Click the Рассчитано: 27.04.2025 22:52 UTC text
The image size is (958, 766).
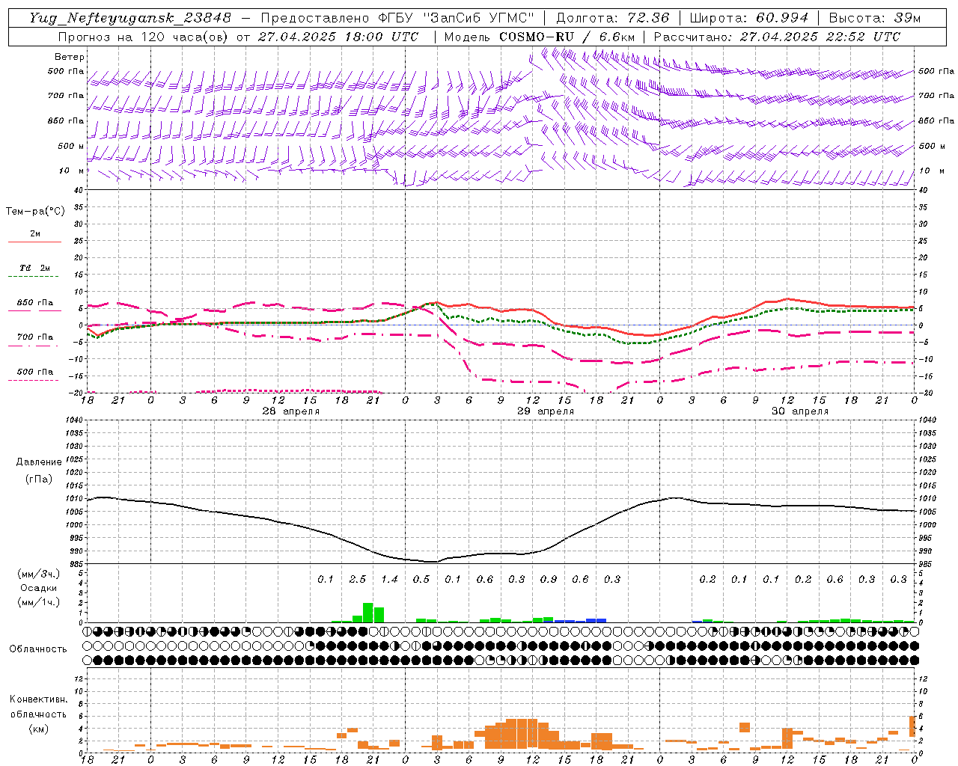(x=777, y=37)
